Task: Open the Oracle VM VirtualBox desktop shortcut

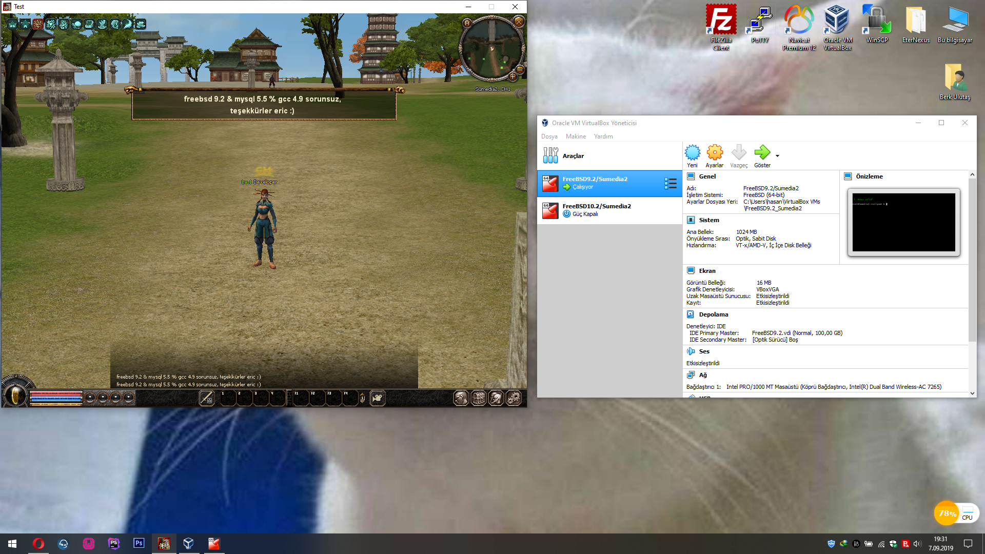Action: (838, 28)
